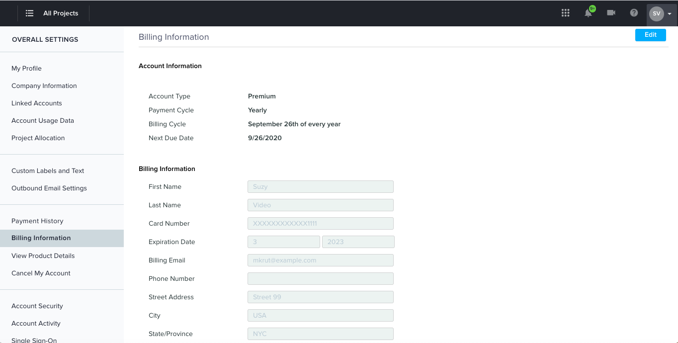The image size is (678, 343).
Task: Expand the SV user avatar menu
Action: point(661,13)
